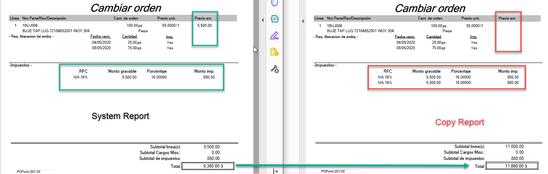This screenshot has width=548, height=174.
Task: Click 'Cant. de orden' column header in Copy Report
Action: [430, 18]
